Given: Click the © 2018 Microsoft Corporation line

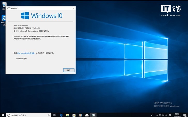Looking at the screenshot, I should 31,31.
